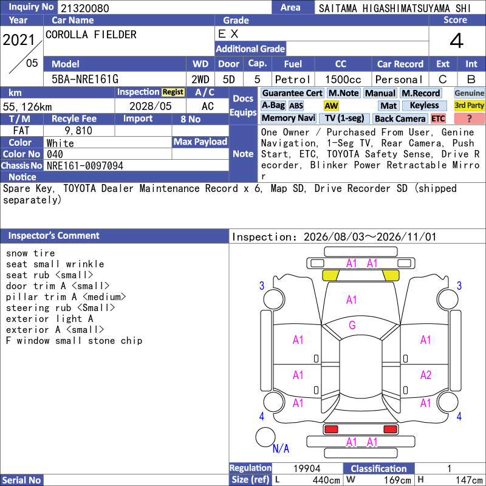Select the color value White
The image size is (486, 486).
60,143
